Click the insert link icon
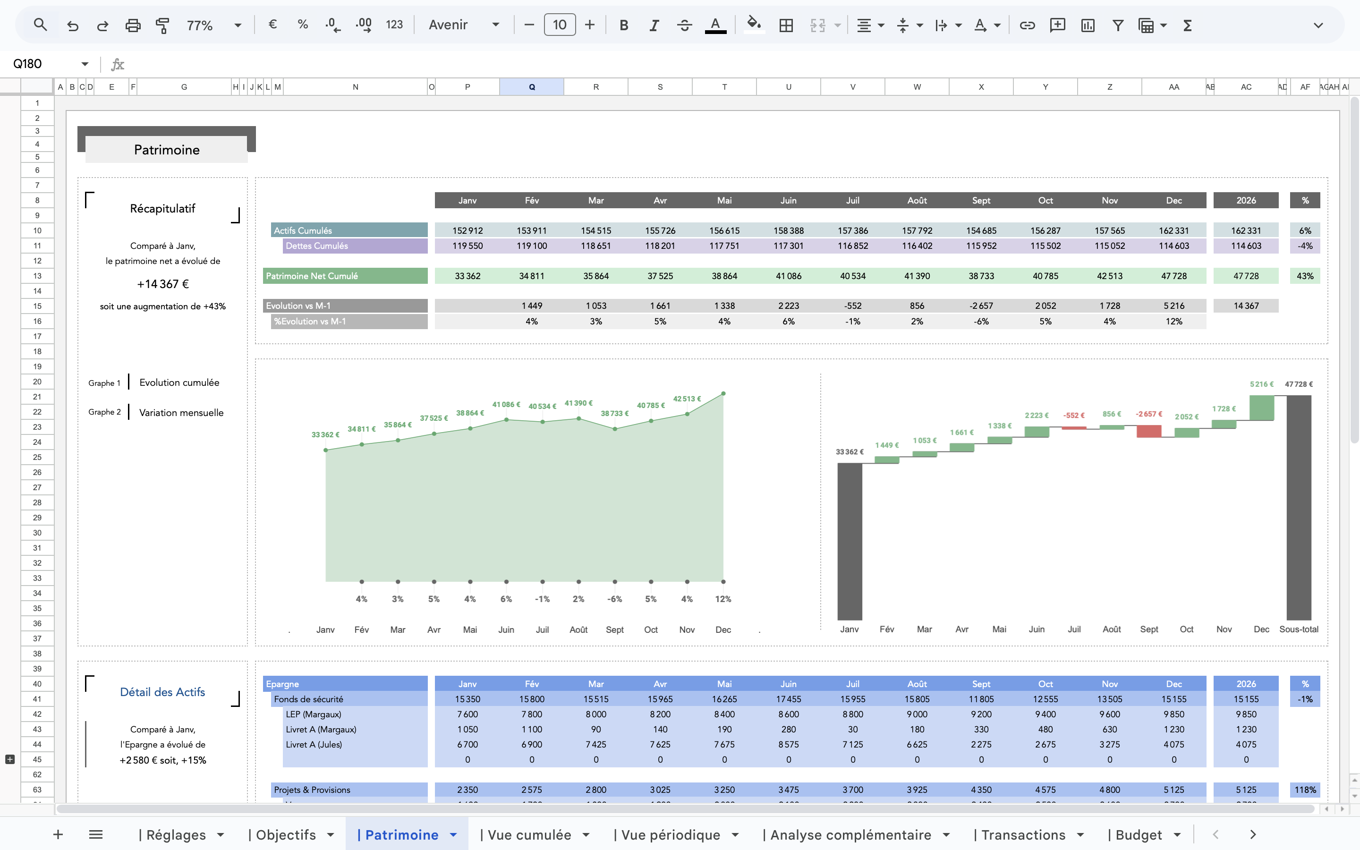Screen dimensions: 1360x850 point(1027,25)
